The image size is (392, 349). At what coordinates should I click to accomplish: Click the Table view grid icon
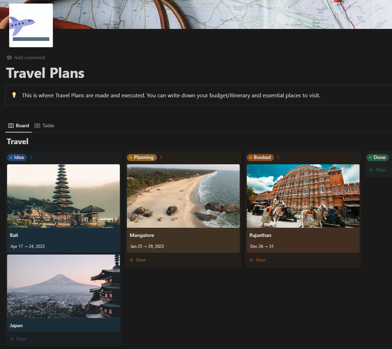coord(37,126)
